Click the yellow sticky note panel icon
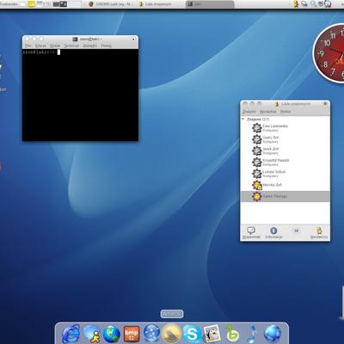 [x=31, y=4]
